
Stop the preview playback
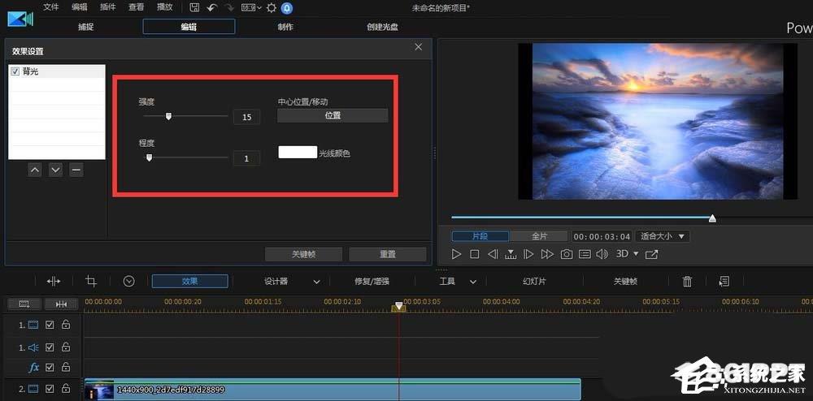[x=475, y=254]
